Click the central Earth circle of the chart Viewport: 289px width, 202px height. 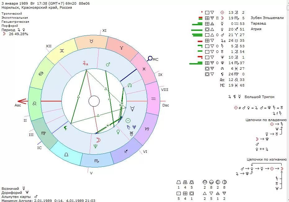click(x=94, y=101)
